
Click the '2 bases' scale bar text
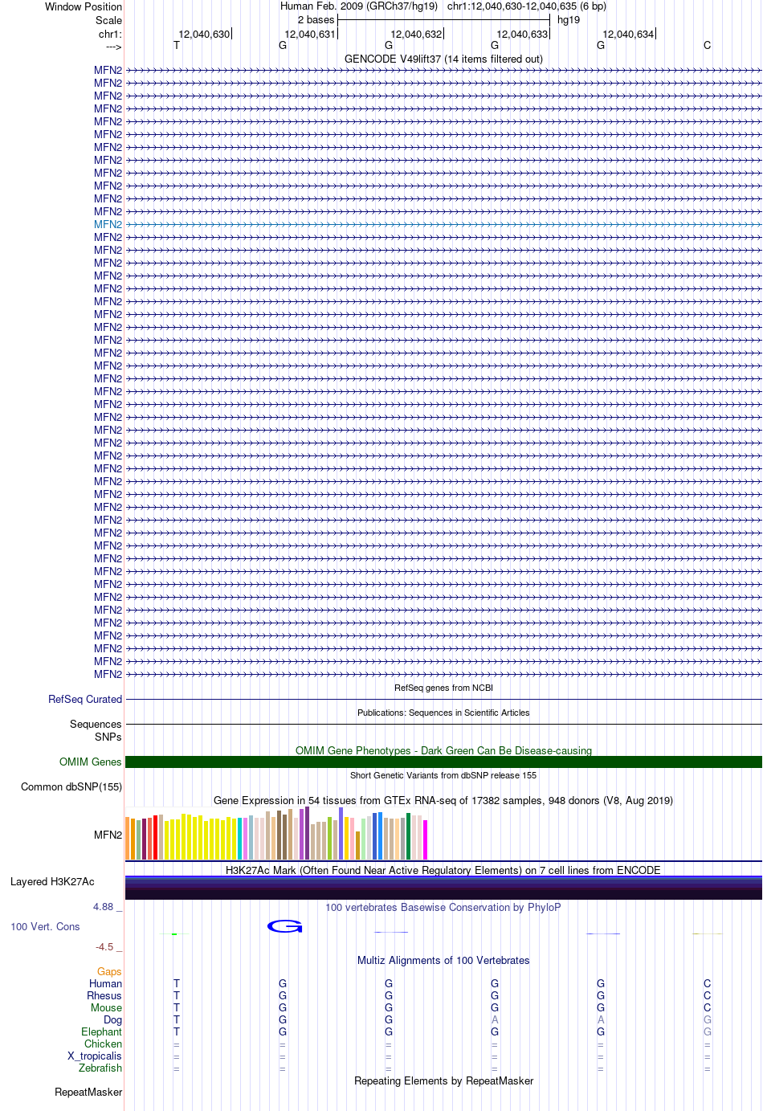316,19
